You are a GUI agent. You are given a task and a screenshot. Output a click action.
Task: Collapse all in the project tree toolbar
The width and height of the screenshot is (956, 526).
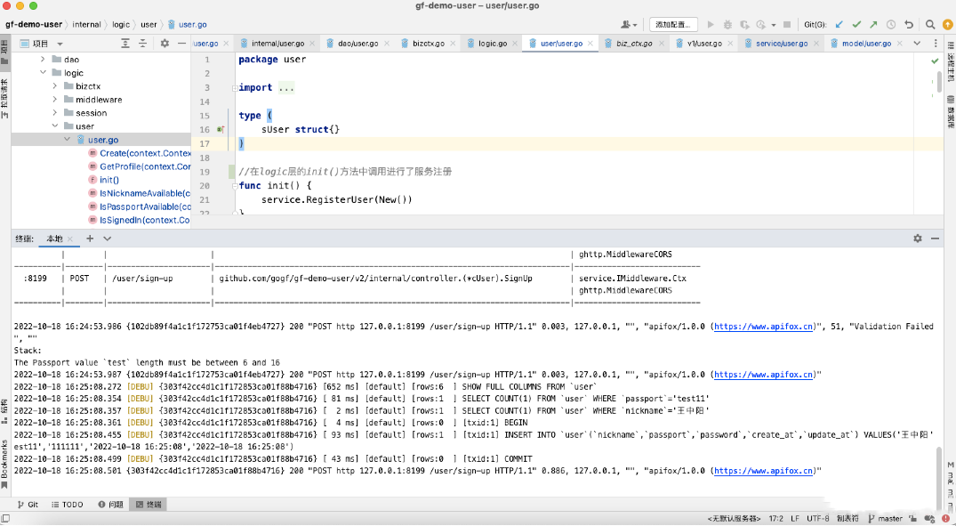click(142, 44)
